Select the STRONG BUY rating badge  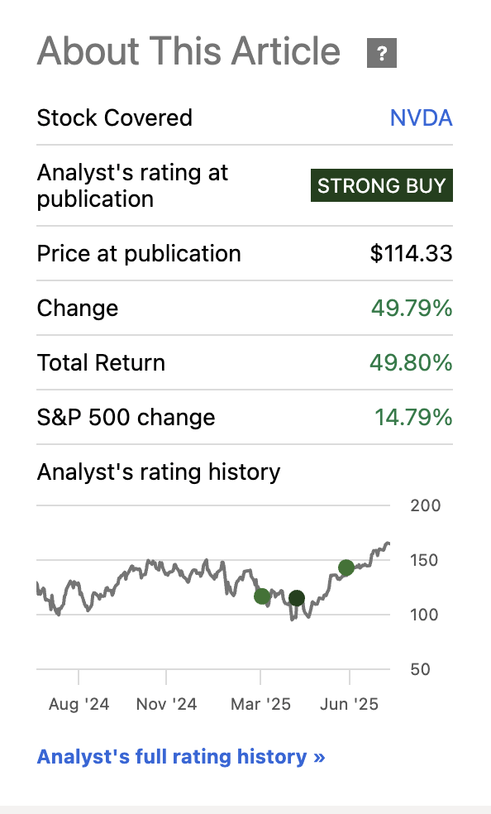(x=381, y=185)
